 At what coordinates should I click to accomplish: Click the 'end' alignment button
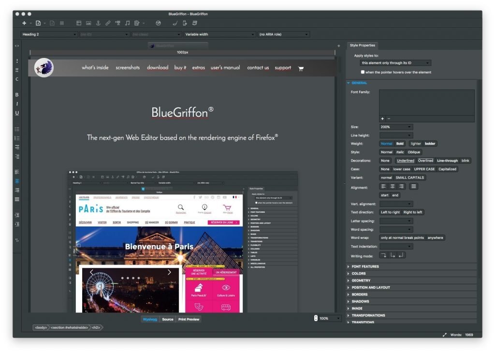point(395,195)
